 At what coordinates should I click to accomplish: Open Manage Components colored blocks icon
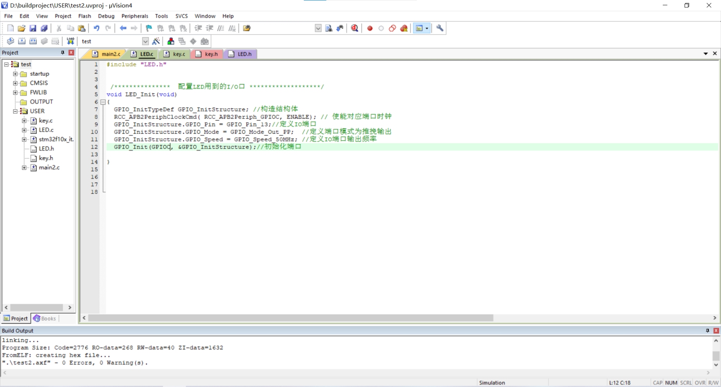pyautogui.click(x=170, y=41)
